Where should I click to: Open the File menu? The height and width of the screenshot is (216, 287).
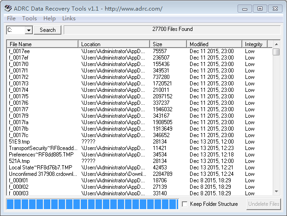[x=11, y=18]
